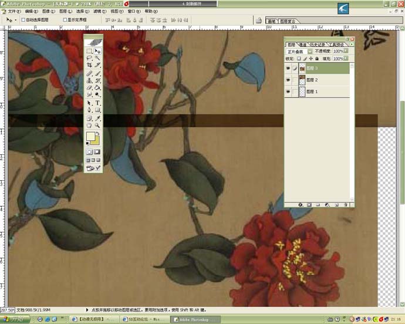Click the delete layer trash icon

tap(346, 205)
